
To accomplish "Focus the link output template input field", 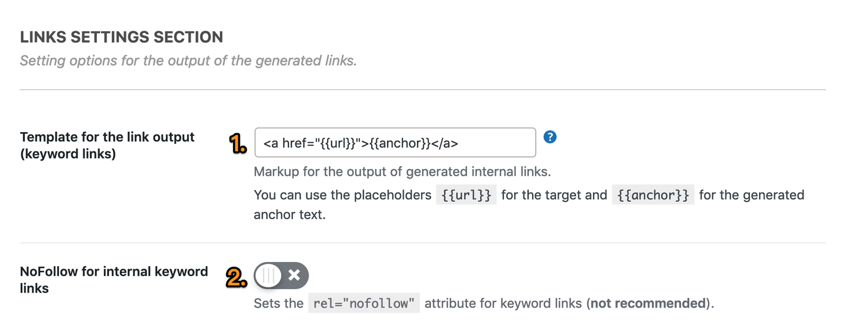I will pos(395,143).
